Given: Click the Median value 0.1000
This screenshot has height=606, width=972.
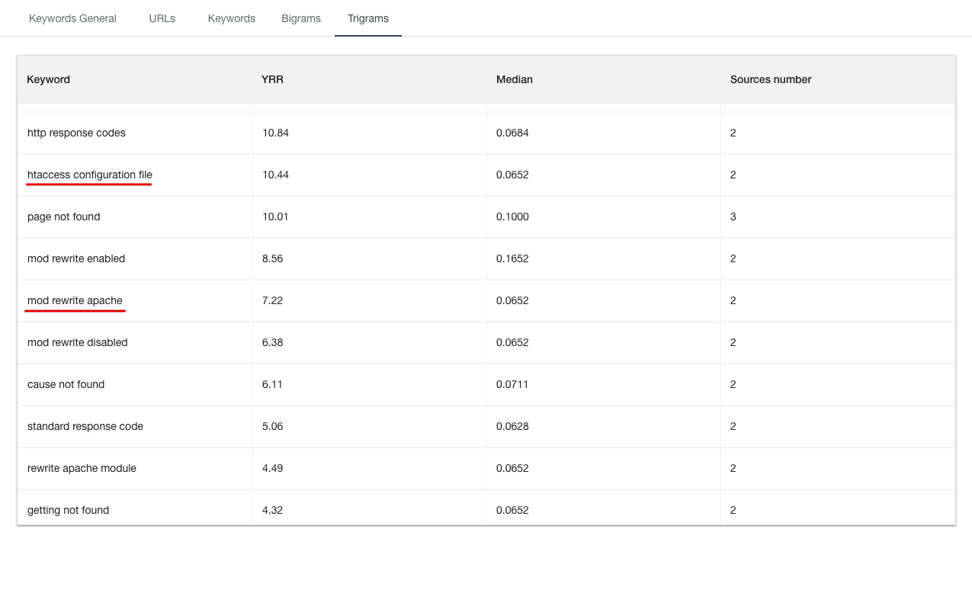Looking at the screenshot, I should (x=512, y=216).
